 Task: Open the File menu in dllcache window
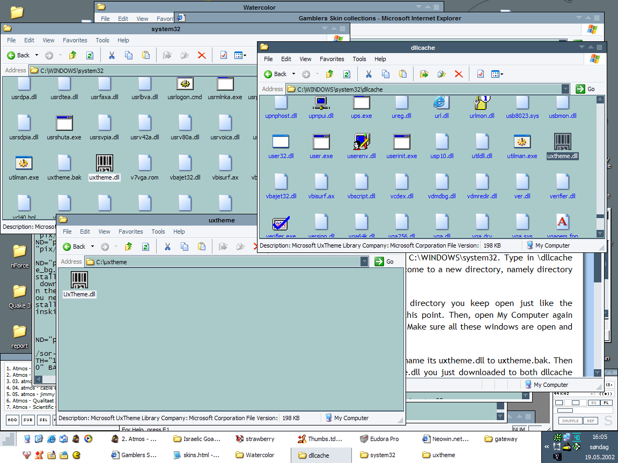tap(268, 59)
